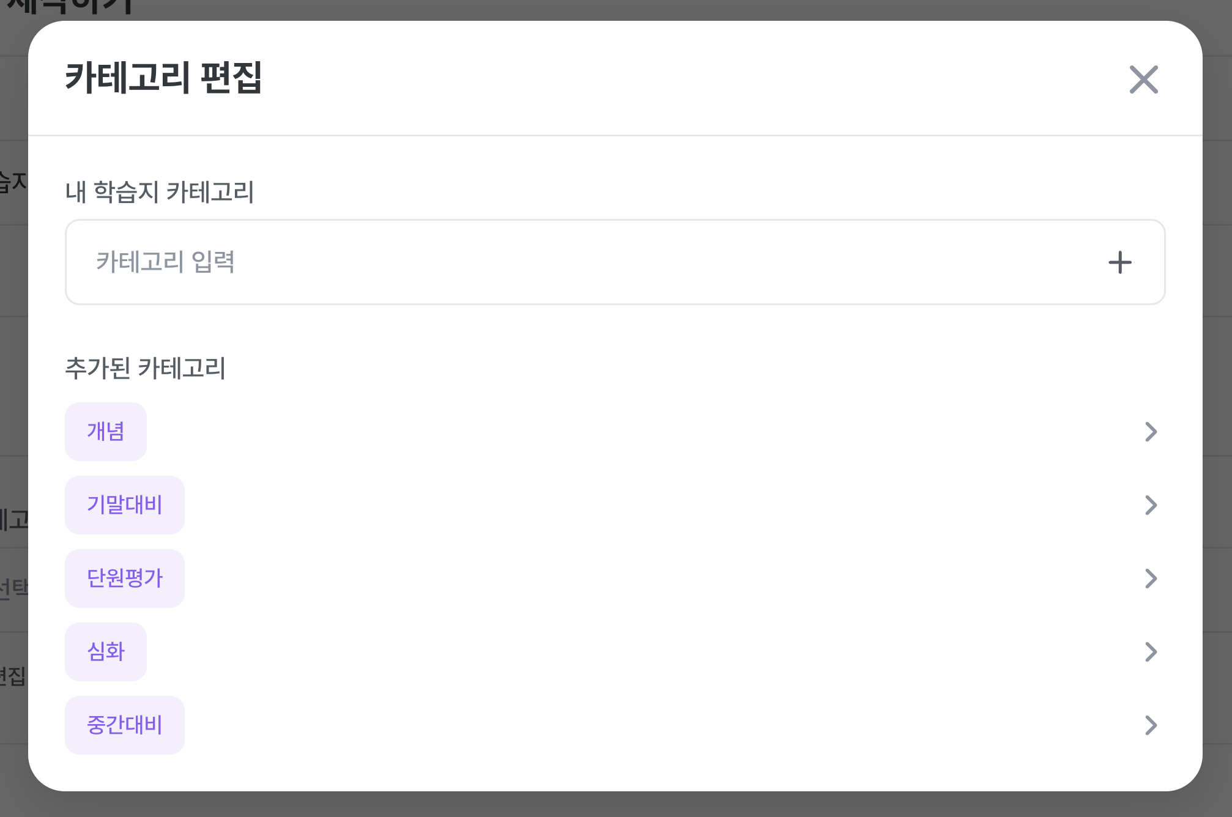Click the 내 학습지 카테고리 label

[x=160, y=192]
